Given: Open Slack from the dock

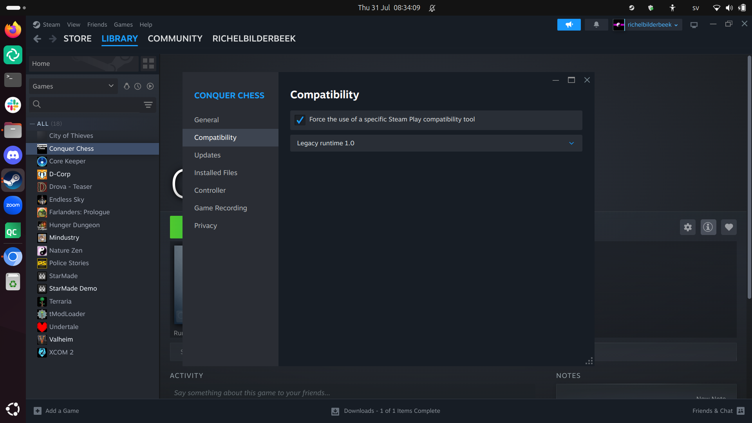Looking at the screenshot, I should 13,105.
